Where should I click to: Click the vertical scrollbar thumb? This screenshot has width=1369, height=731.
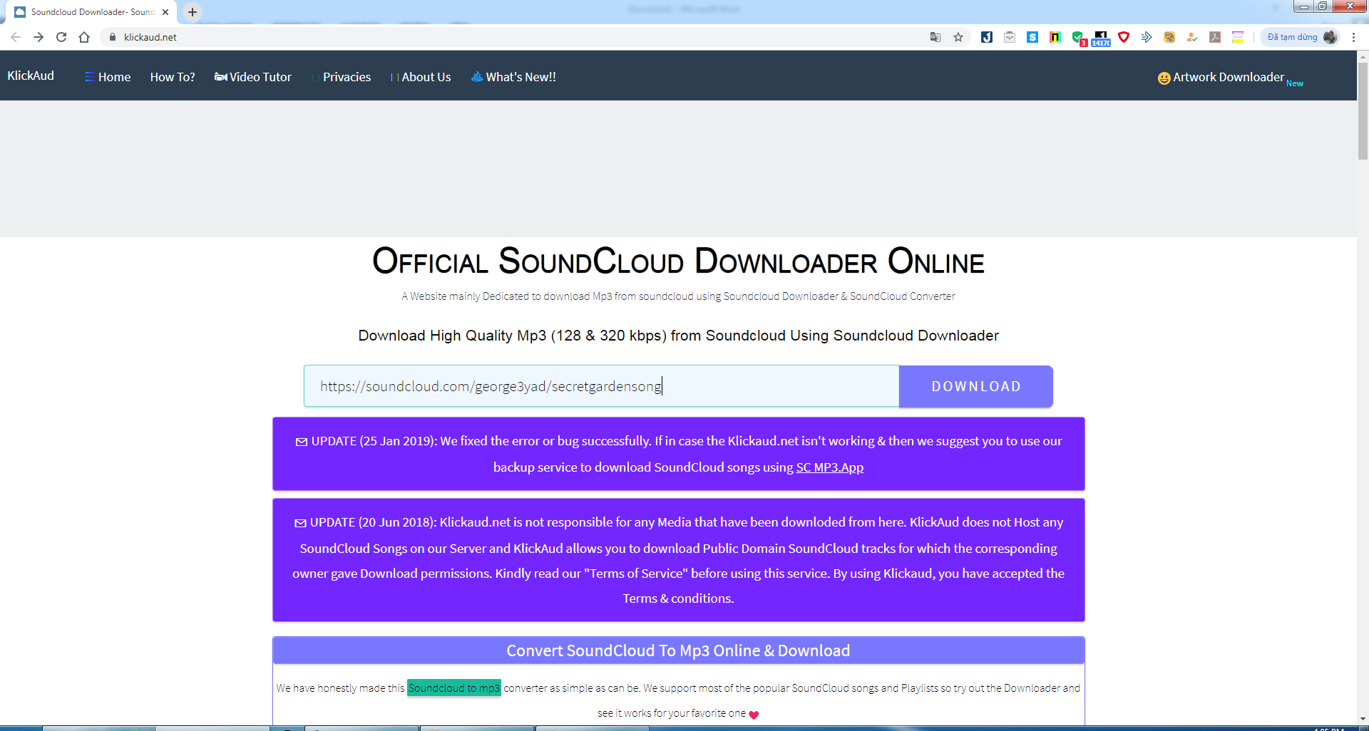pos(1363,110)
